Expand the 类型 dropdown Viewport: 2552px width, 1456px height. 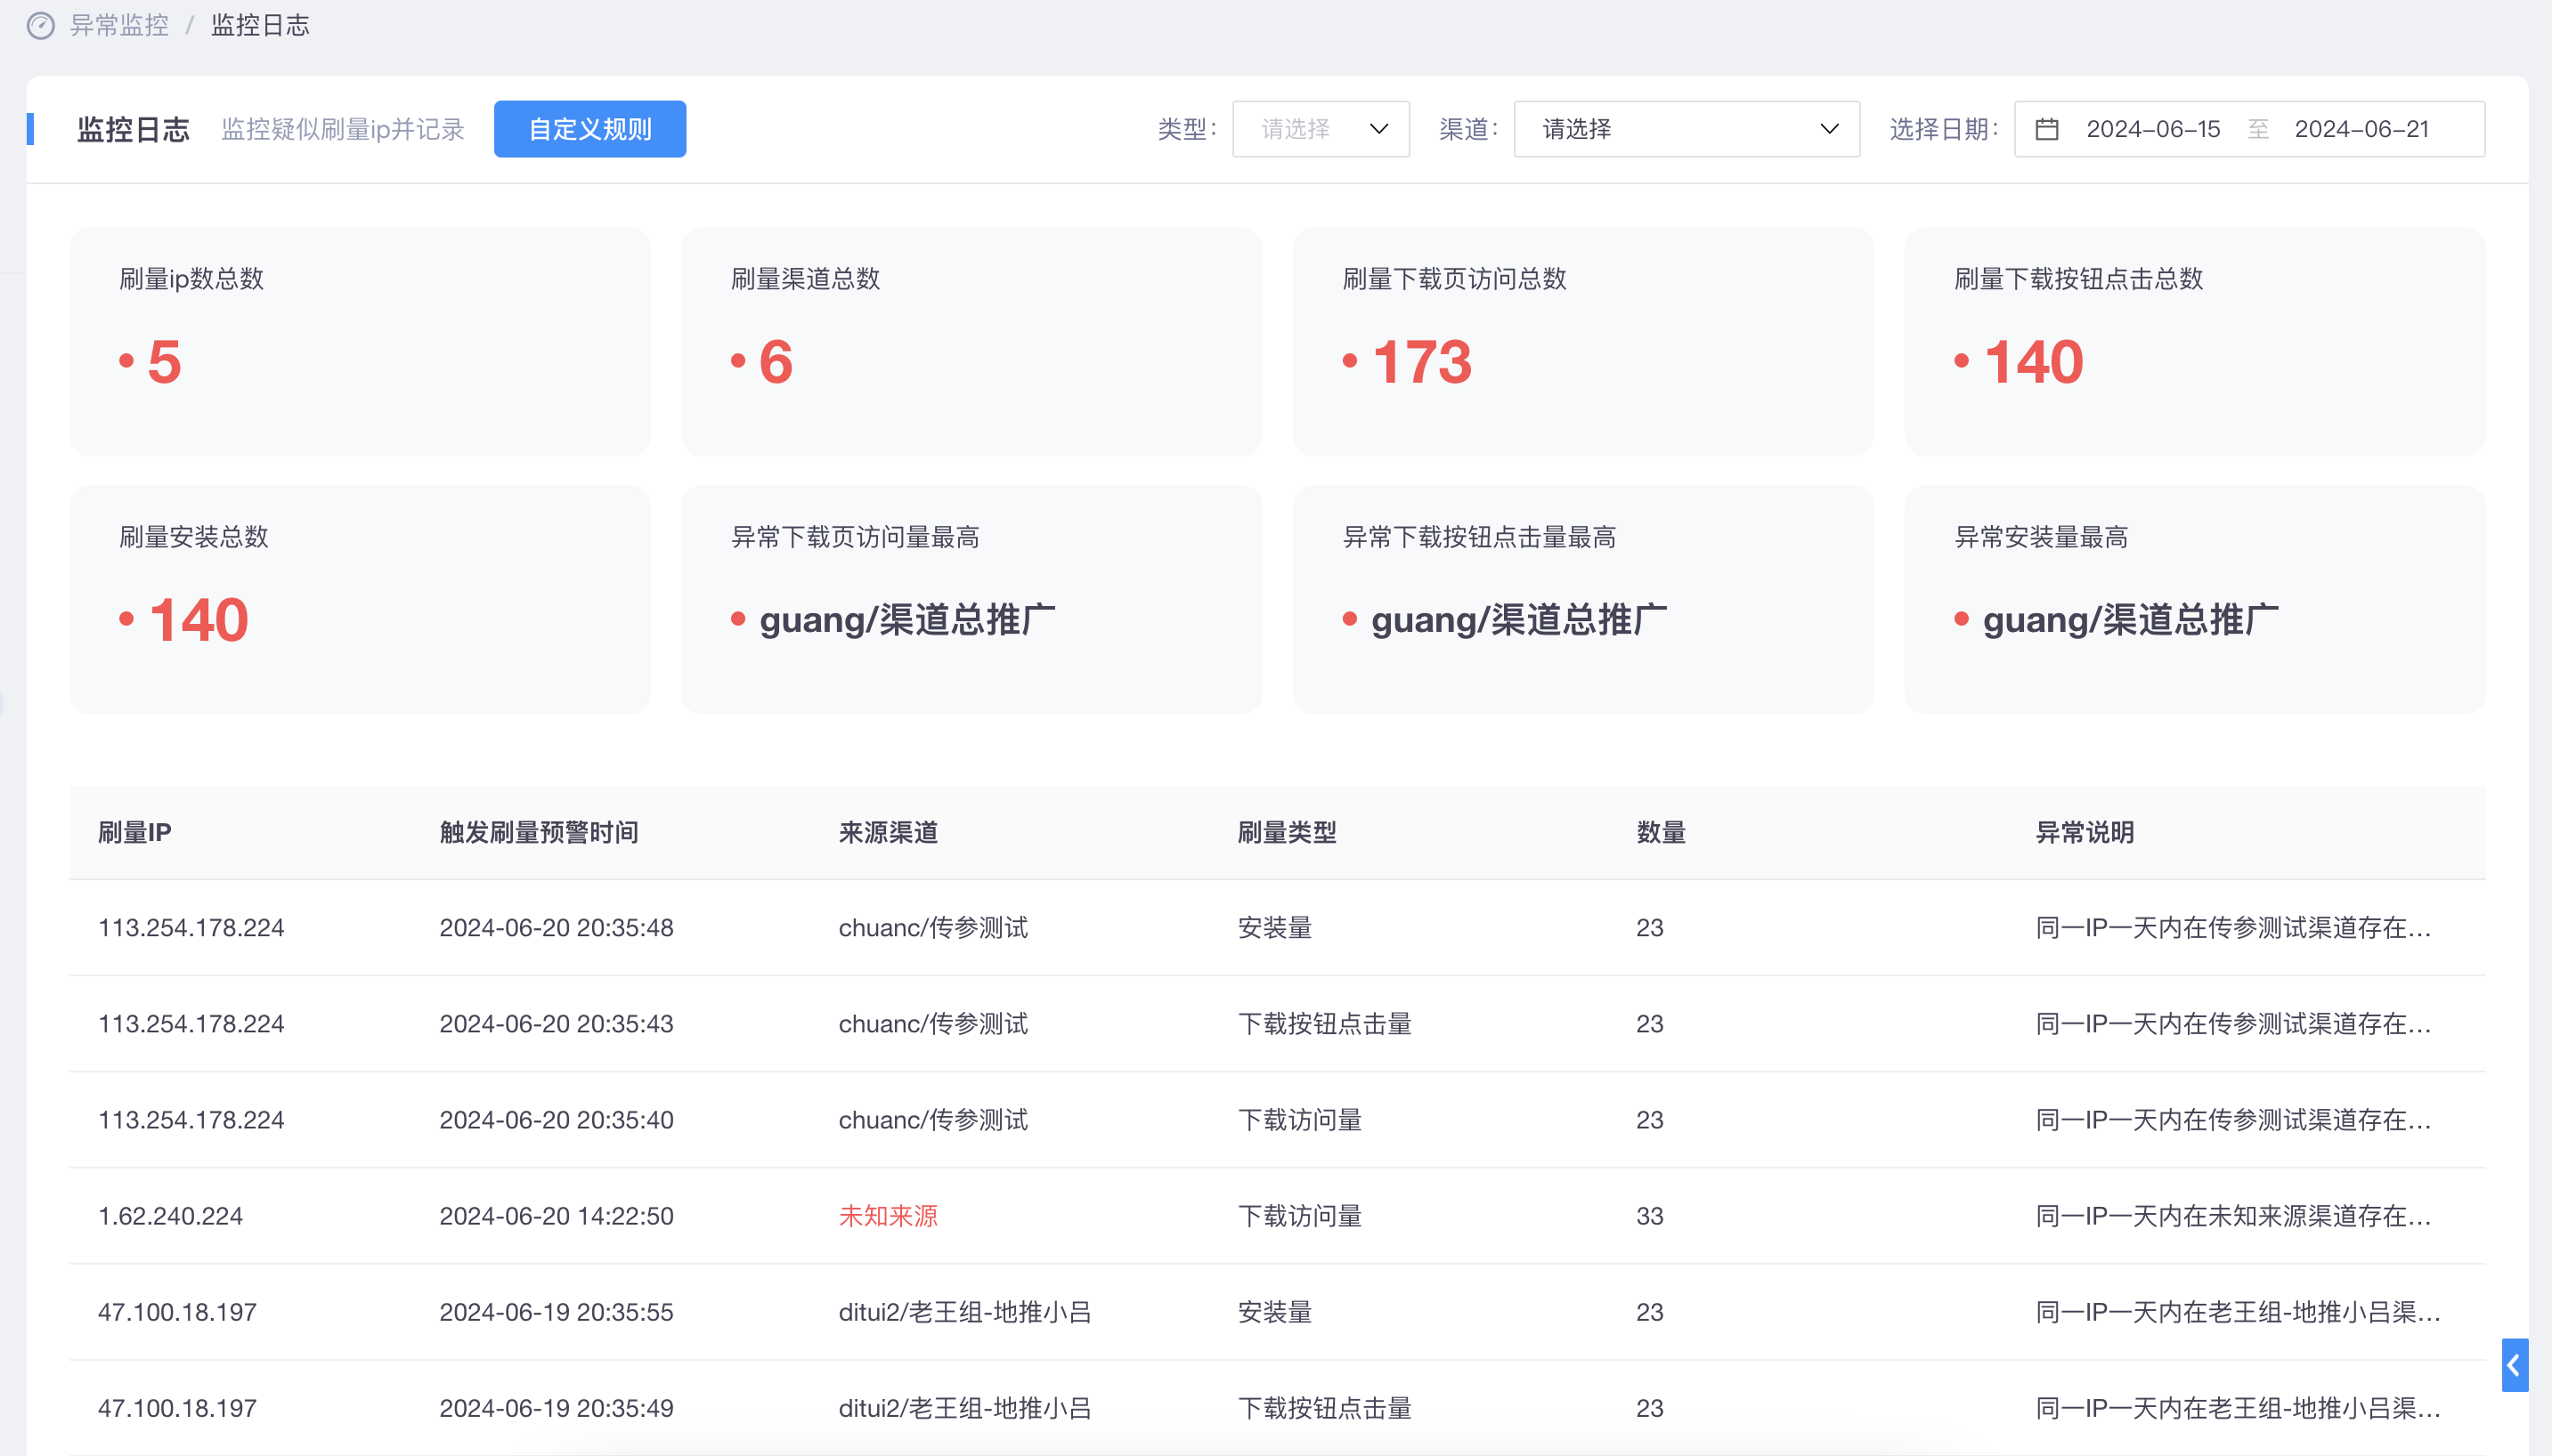[x=1321, y=129]
